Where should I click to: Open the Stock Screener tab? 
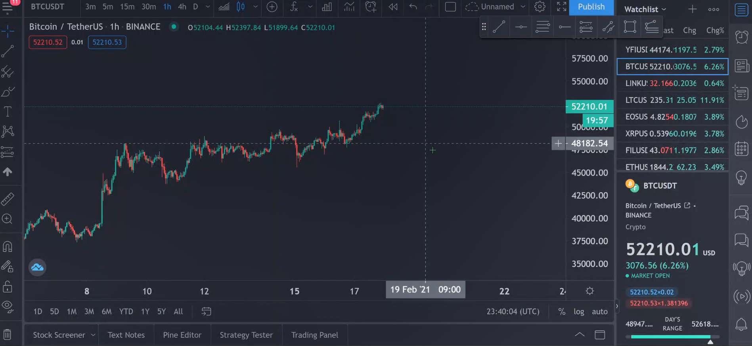59,335
